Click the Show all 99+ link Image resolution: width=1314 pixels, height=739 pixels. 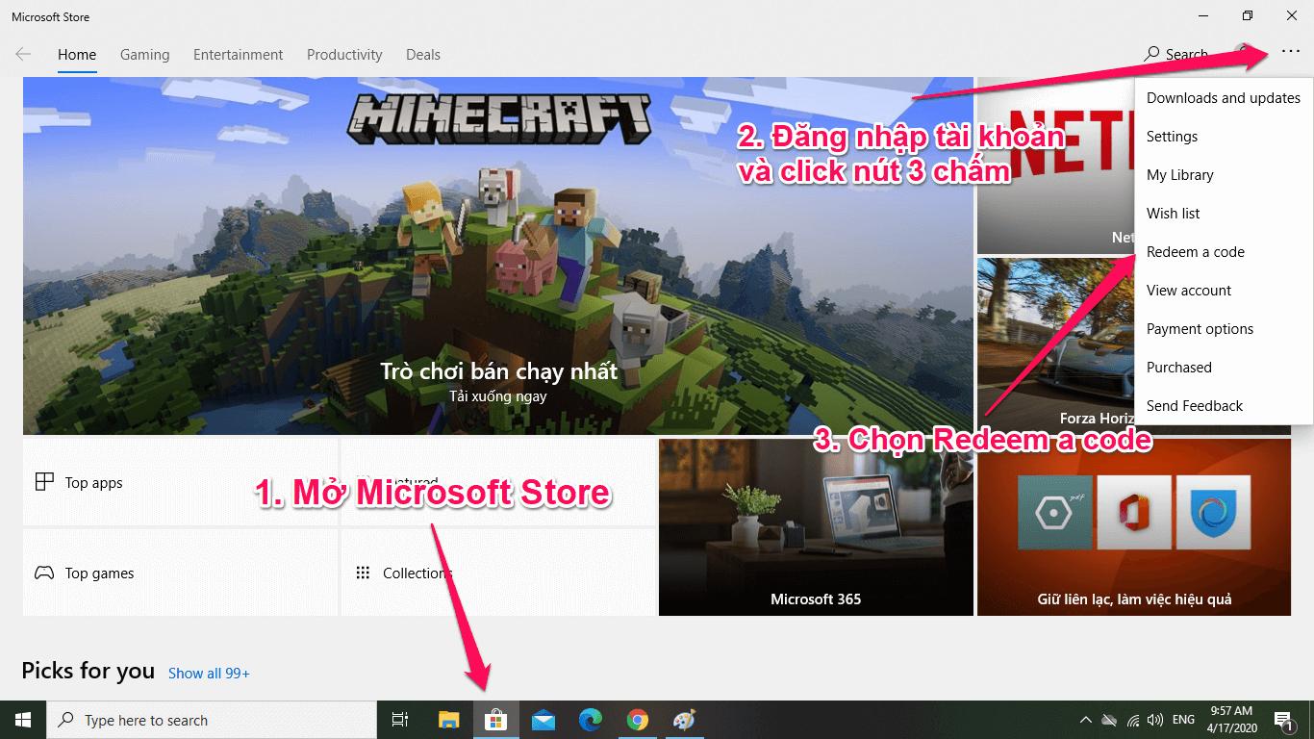(x=209, y=674)
